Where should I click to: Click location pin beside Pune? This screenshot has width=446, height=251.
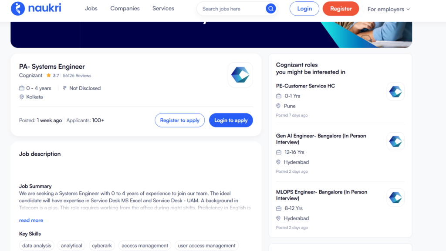(x=278, y=106)
